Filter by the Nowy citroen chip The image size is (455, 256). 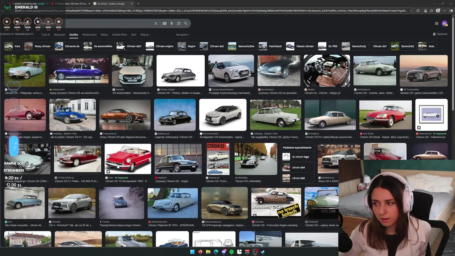(38, 46)
